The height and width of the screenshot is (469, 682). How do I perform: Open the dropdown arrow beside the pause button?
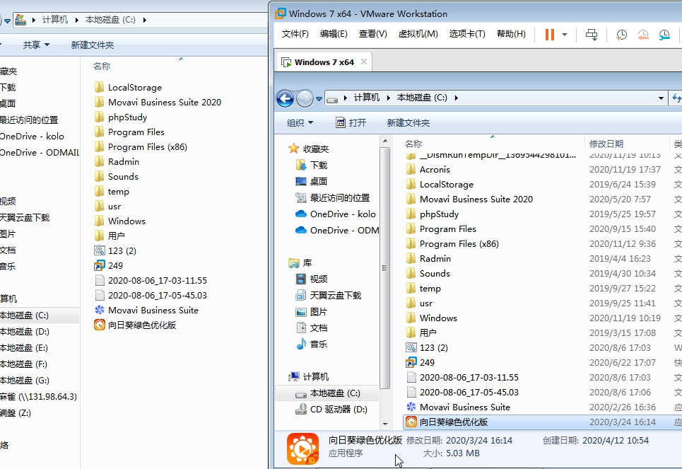coord(565,34)
